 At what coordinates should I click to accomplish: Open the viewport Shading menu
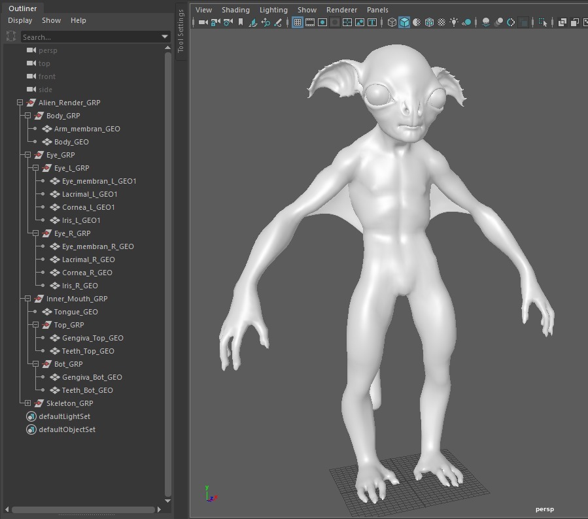[x=235, y=10]
